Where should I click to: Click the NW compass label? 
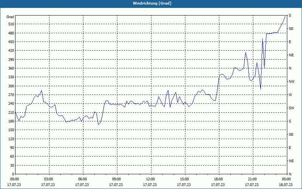pos(291,82)
